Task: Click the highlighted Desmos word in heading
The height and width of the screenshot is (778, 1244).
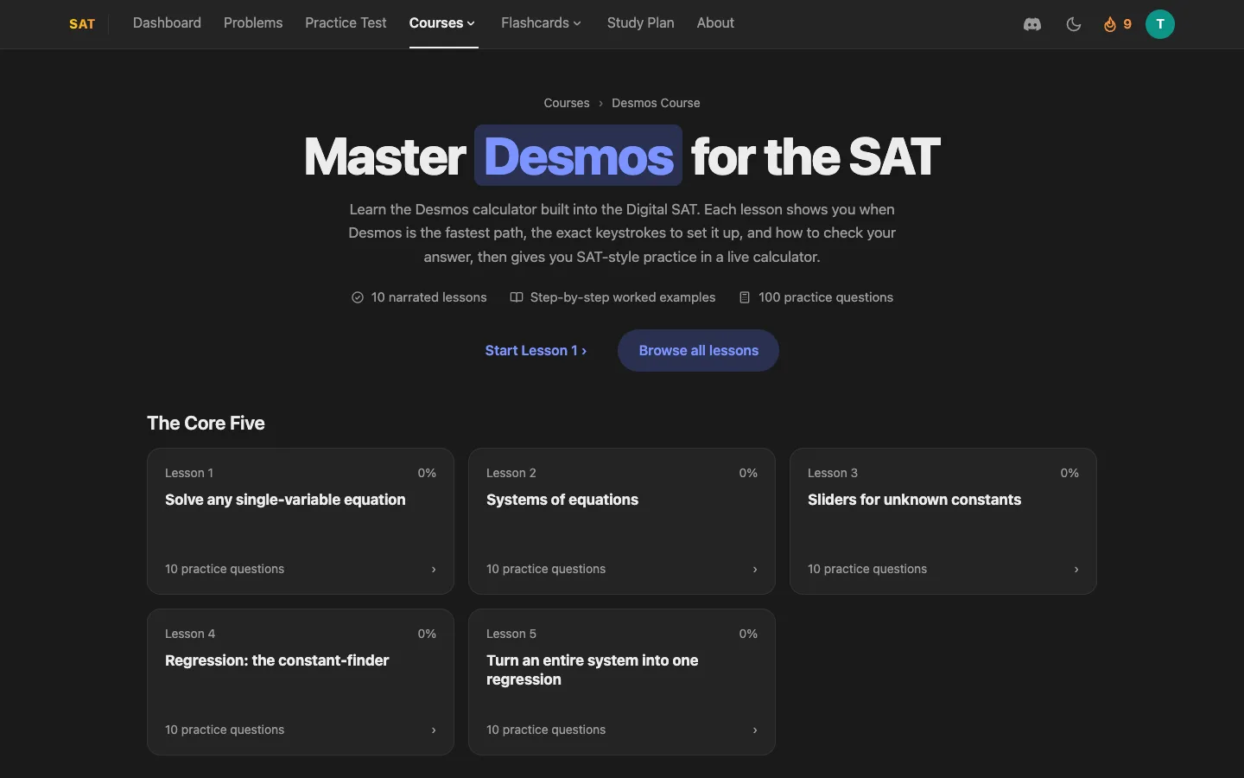Action: [578, 156]
